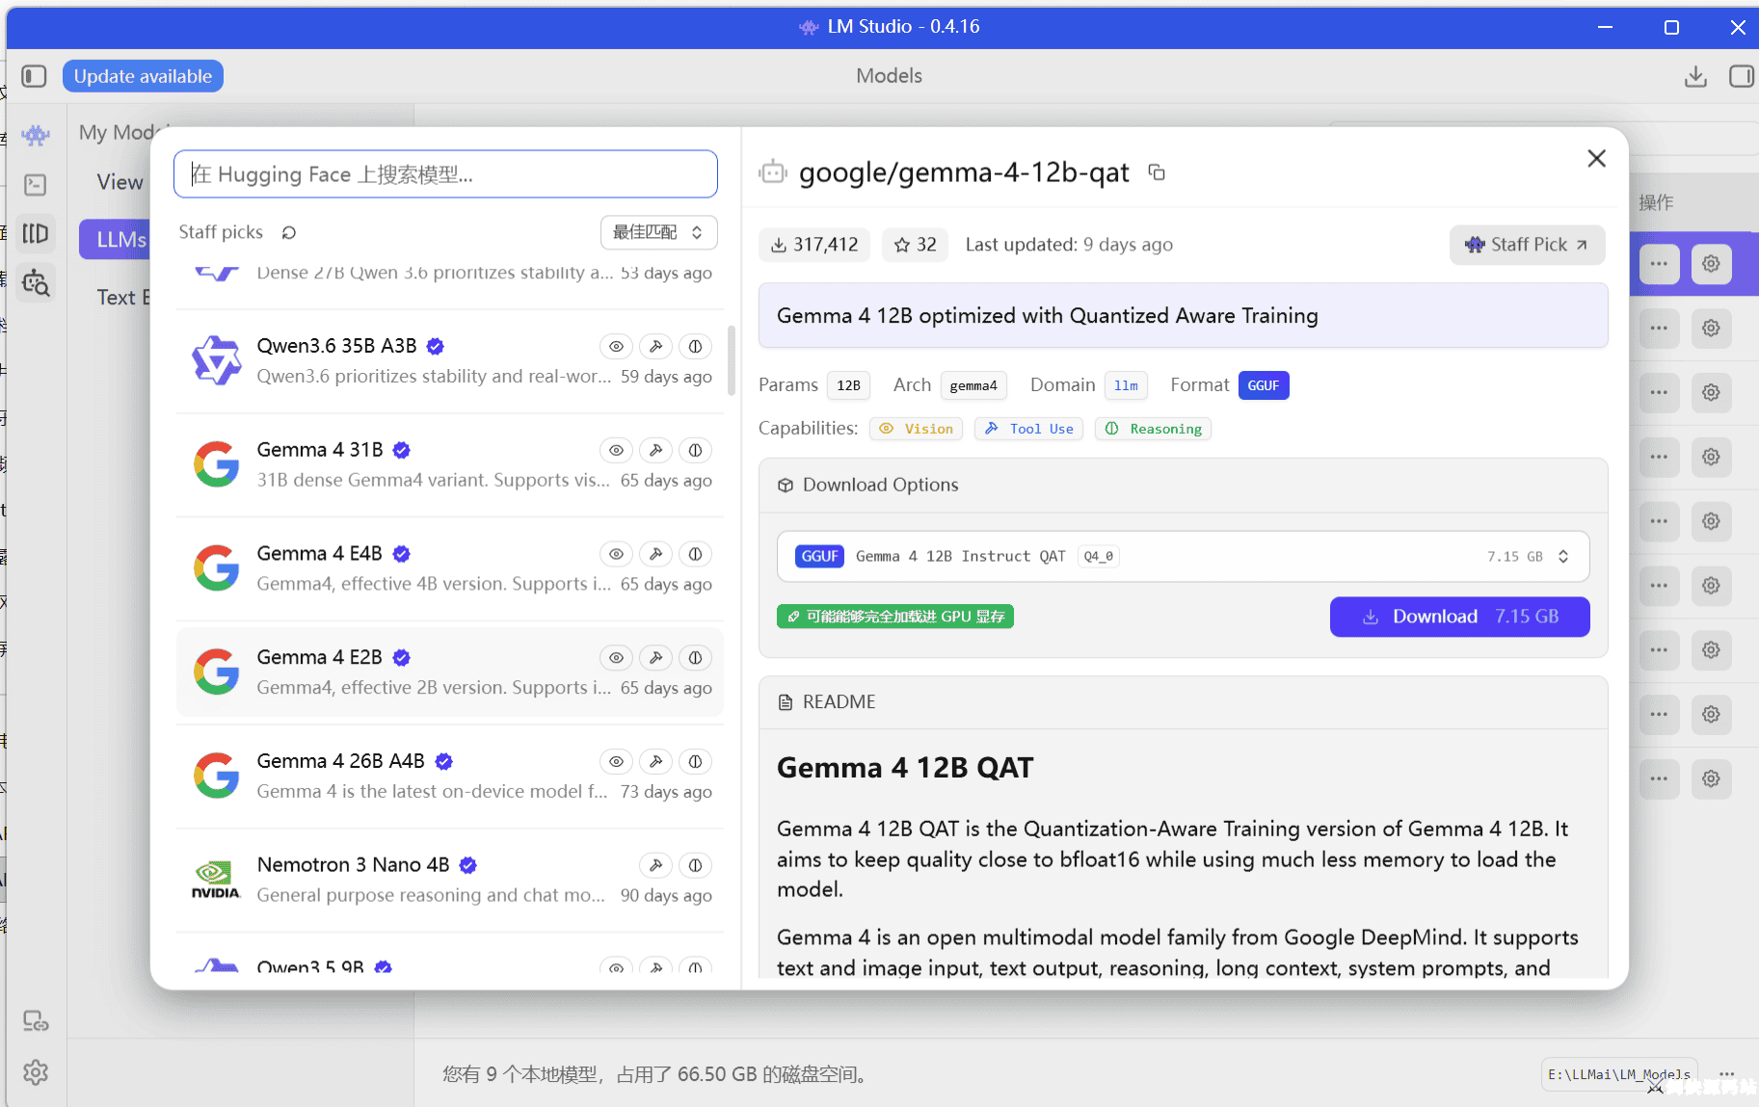Open the downloads panel icon
This screenshot has width=1759, height=1107.
(x=1695, y=76)
